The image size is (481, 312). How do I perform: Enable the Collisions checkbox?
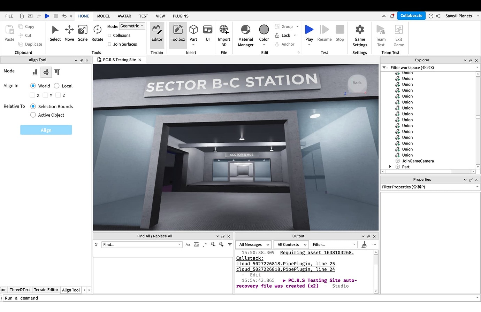click(x=110, y=35)
